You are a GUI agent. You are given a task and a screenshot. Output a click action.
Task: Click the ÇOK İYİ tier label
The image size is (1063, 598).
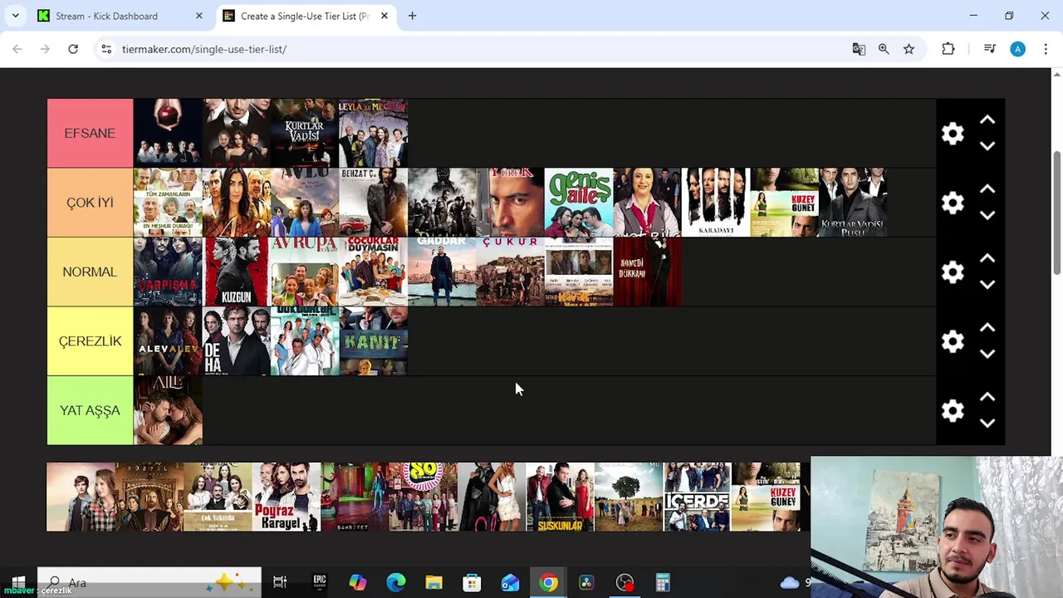pyautogui.click(x=90, y=203)
